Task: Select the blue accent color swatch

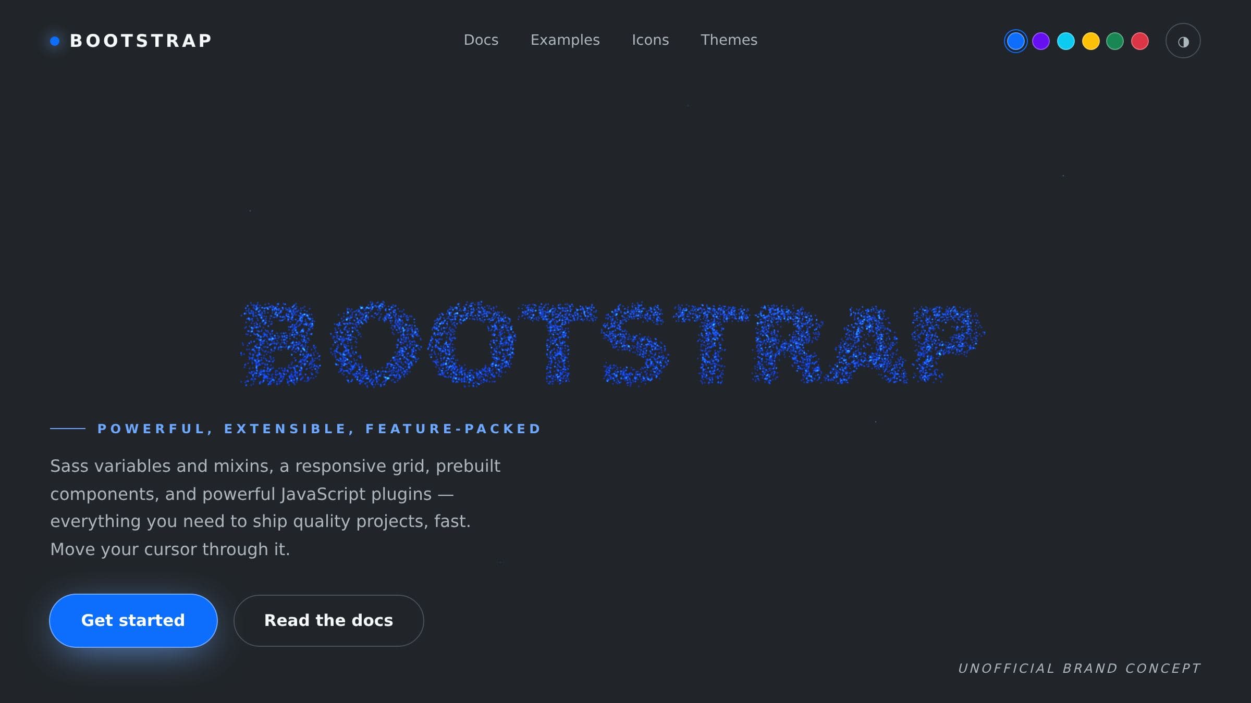Action: click(x=1015, y=41)
